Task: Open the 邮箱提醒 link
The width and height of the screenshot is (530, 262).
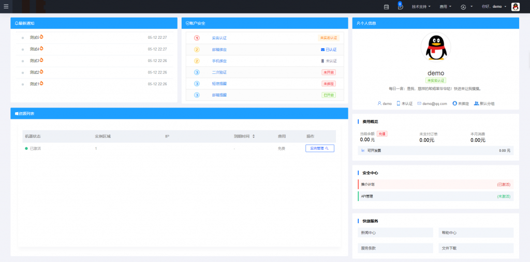Action: [x=219, y=95]
